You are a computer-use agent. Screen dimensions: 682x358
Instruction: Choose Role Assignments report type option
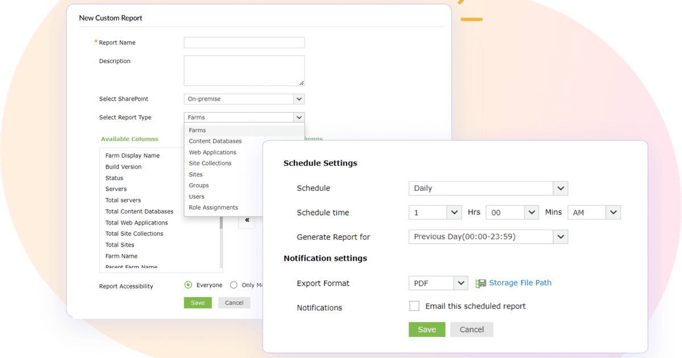214,207
